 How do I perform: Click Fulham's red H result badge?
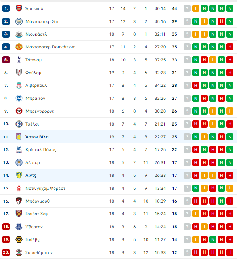230,73
